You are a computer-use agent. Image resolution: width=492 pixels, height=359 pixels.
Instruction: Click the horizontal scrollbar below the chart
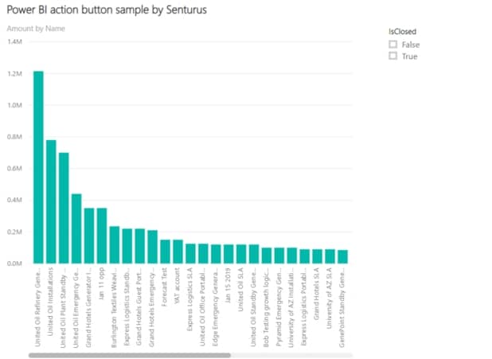129,354
